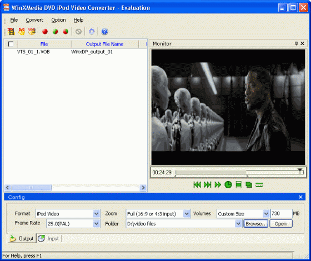Toggle the select-all checkbox in file list header
Viewport: 311px width, 261px height.
pyautogui.click(x=11, y=44)
